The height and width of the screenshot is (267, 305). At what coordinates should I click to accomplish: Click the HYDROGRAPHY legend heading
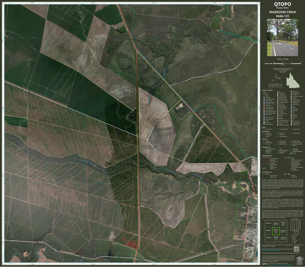(x=266, y=147)
